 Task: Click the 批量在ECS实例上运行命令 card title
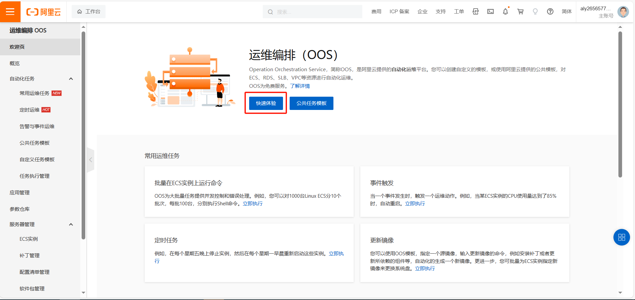point(188,183)
